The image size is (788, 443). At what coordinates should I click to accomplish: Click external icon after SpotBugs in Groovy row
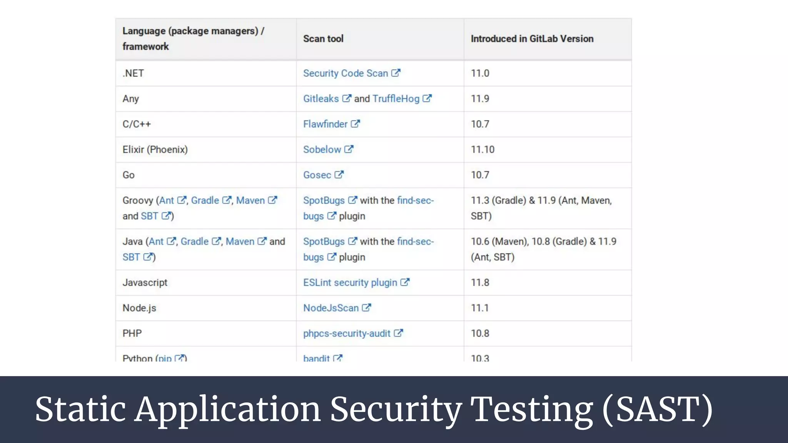[352, 200]
